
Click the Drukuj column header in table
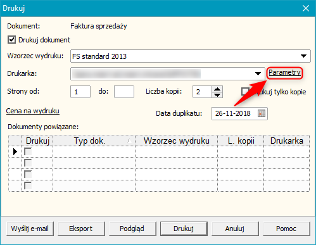tap(37, 141)
